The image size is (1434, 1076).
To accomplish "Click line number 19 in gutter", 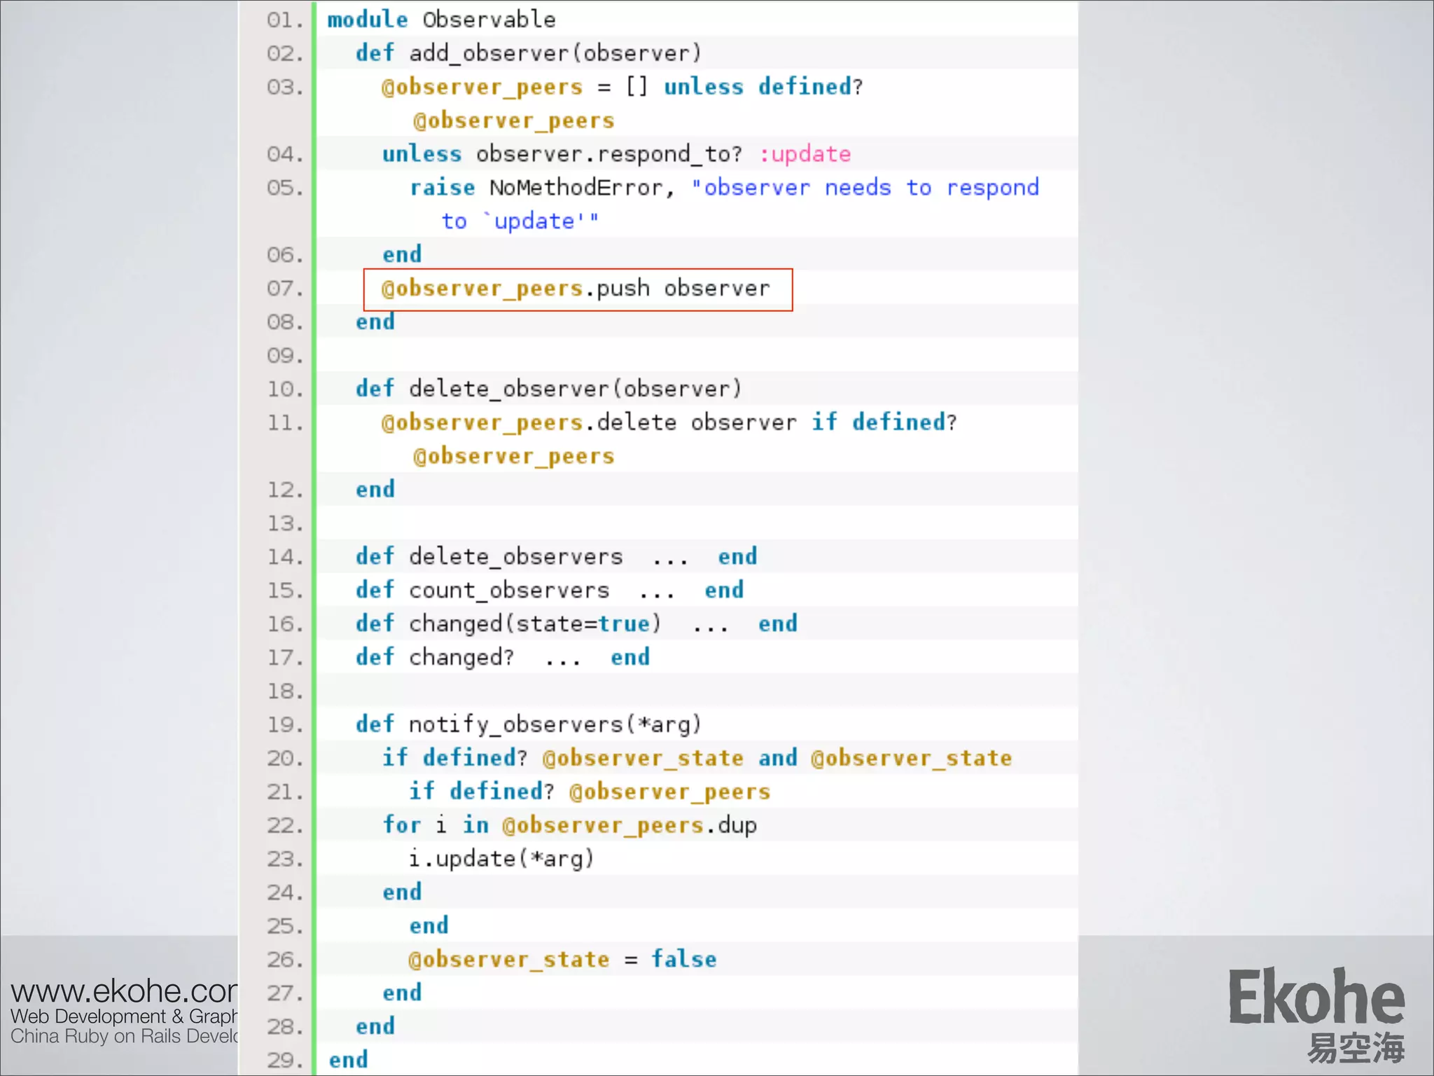I will [285, 725].
